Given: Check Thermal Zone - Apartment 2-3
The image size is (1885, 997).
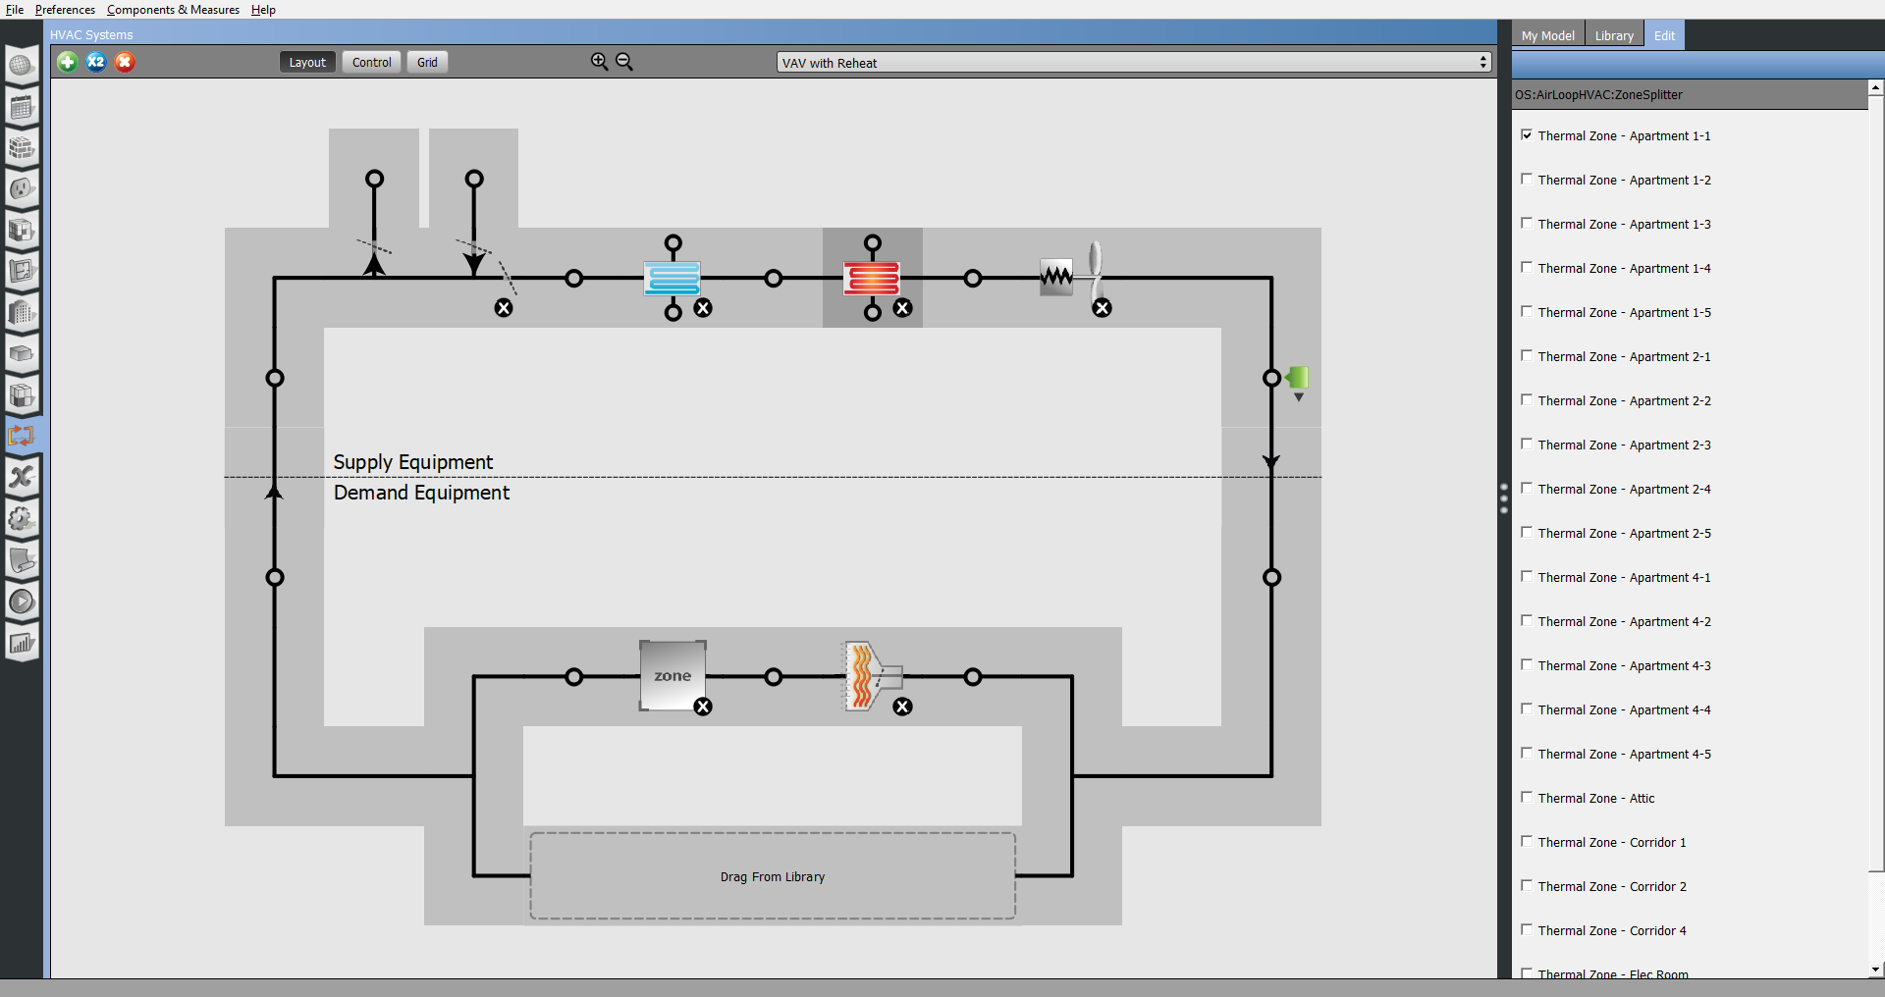Looking at the screenshot, I should (x=1527, y=445).
